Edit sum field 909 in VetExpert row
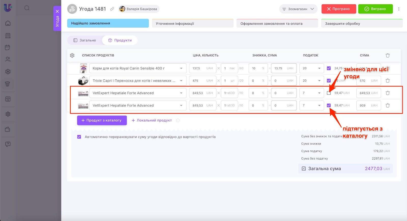The width and height of the screenshot is (407, 221). [369, 106]
